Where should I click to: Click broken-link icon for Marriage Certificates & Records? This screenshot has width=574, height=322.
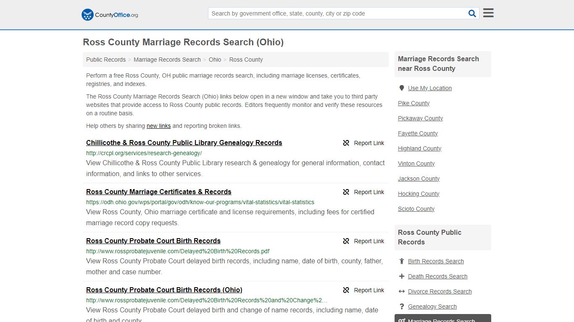(346, 192)
